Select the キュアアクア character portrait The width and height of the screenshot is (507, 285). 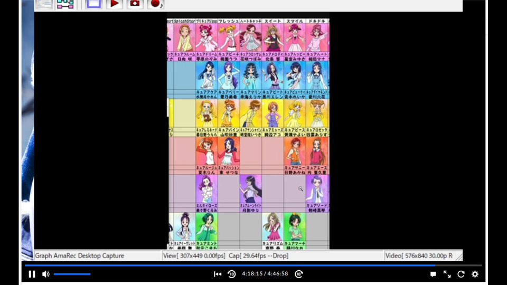206,75
